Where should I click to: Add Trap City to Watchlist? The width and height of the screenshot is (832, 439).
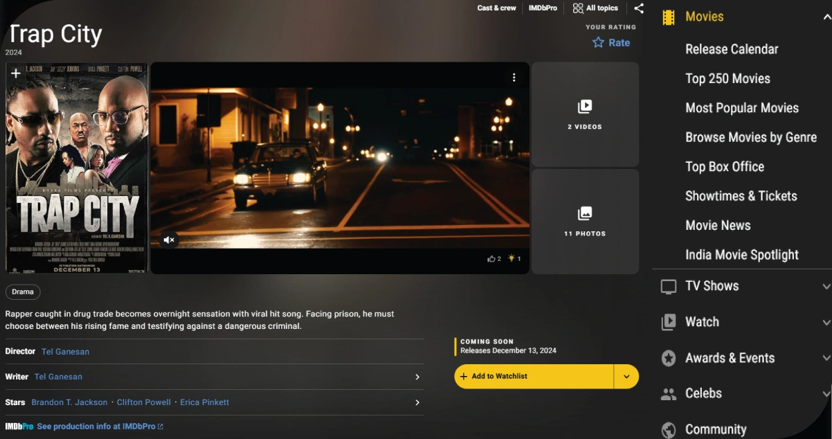533,377
